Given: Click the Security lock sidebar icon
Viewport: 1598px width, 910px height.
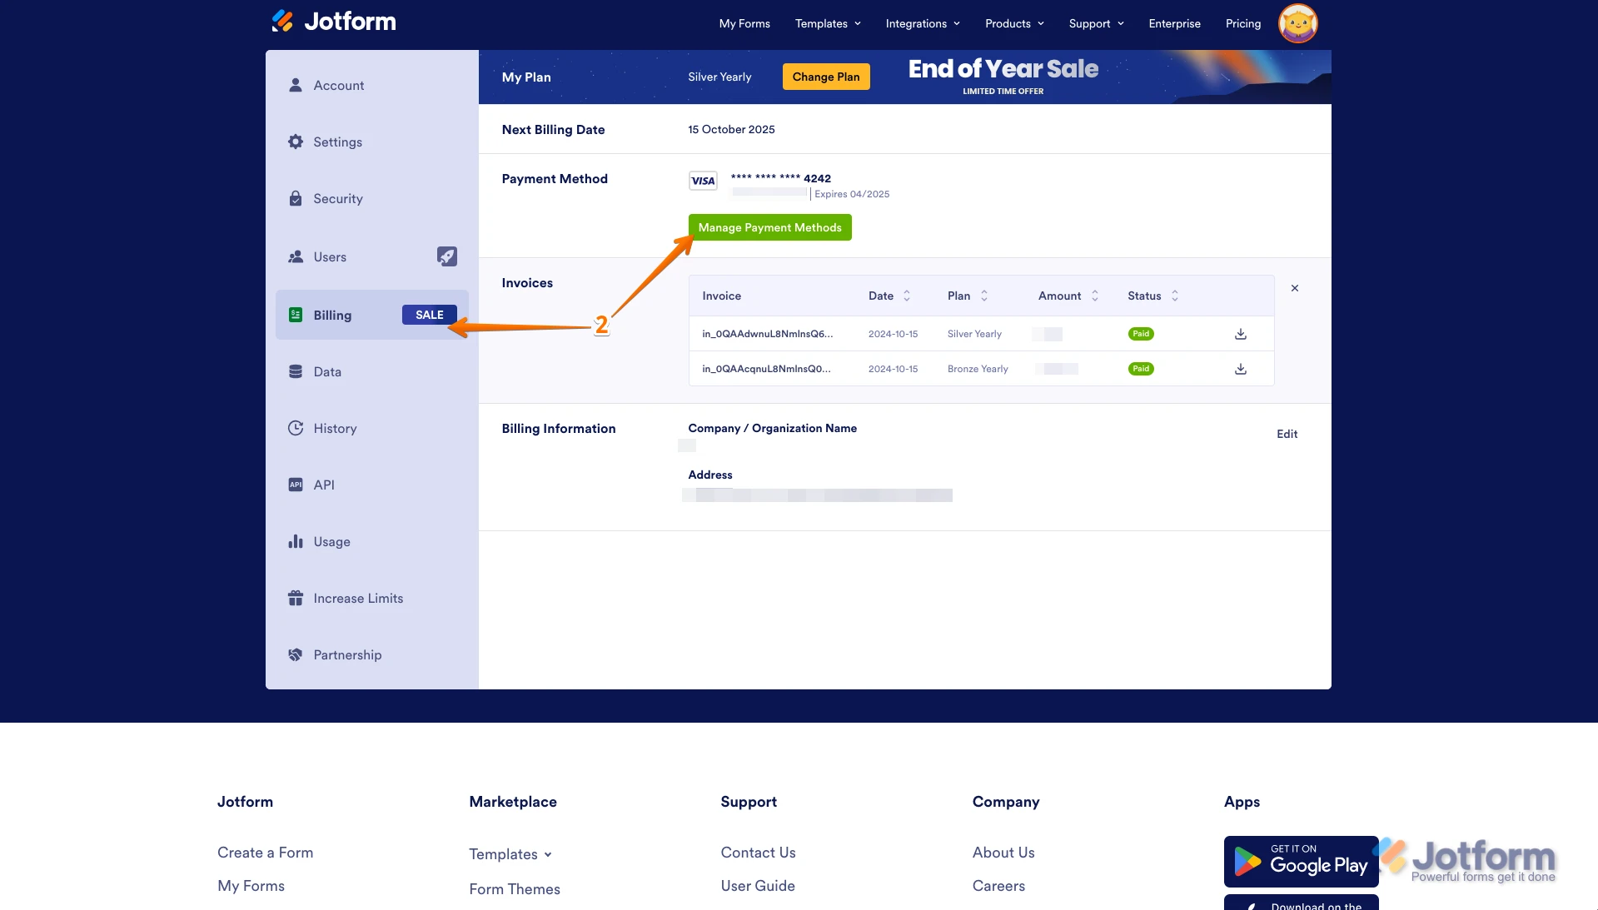Looking at the screenshot, I should click(296, 199).
